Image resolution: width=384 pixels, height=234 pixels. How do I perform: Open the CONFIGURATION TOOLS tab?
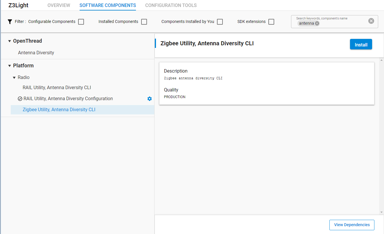pos(171,5)
